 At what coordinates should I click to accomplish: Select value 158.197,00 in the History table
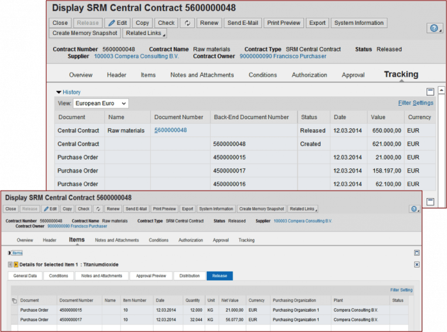386,171
